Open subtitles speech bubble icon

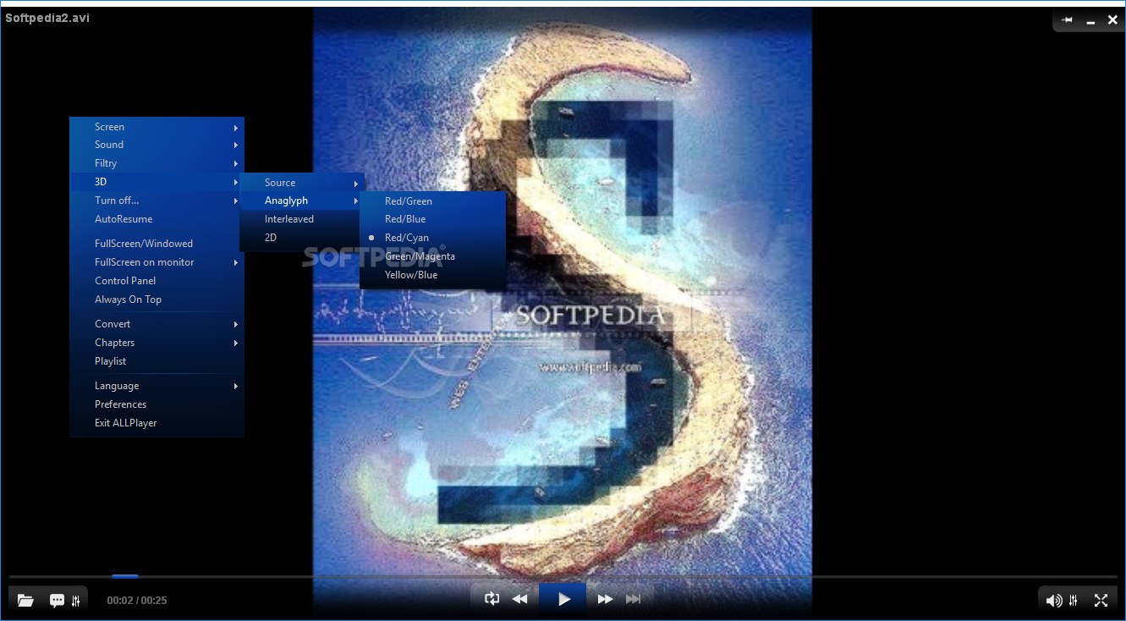point(57,601)
